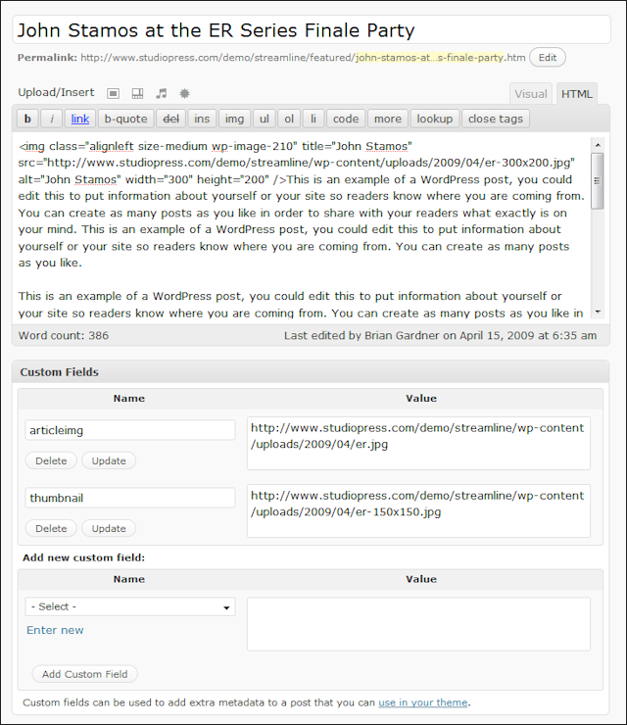627x725 pixels.
Task: Click the Add Audio music note icon
Action: [161, 94]
